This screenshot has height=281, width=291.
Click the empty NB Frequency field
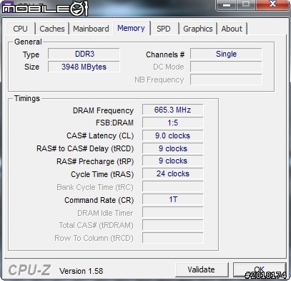(x=226, y=80)
